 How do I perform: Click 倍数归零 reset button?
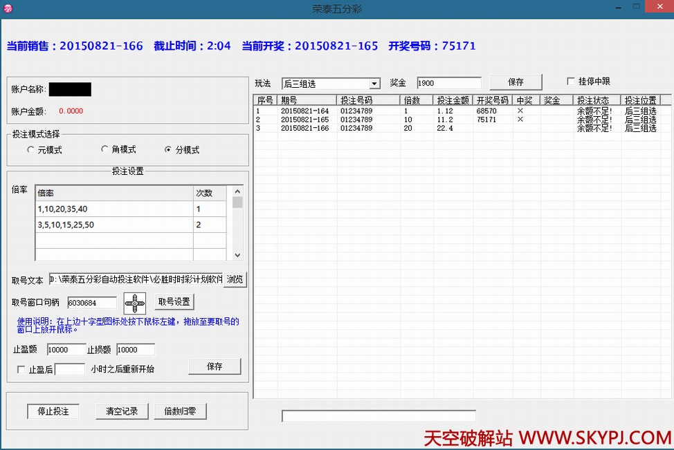point(180,411)
